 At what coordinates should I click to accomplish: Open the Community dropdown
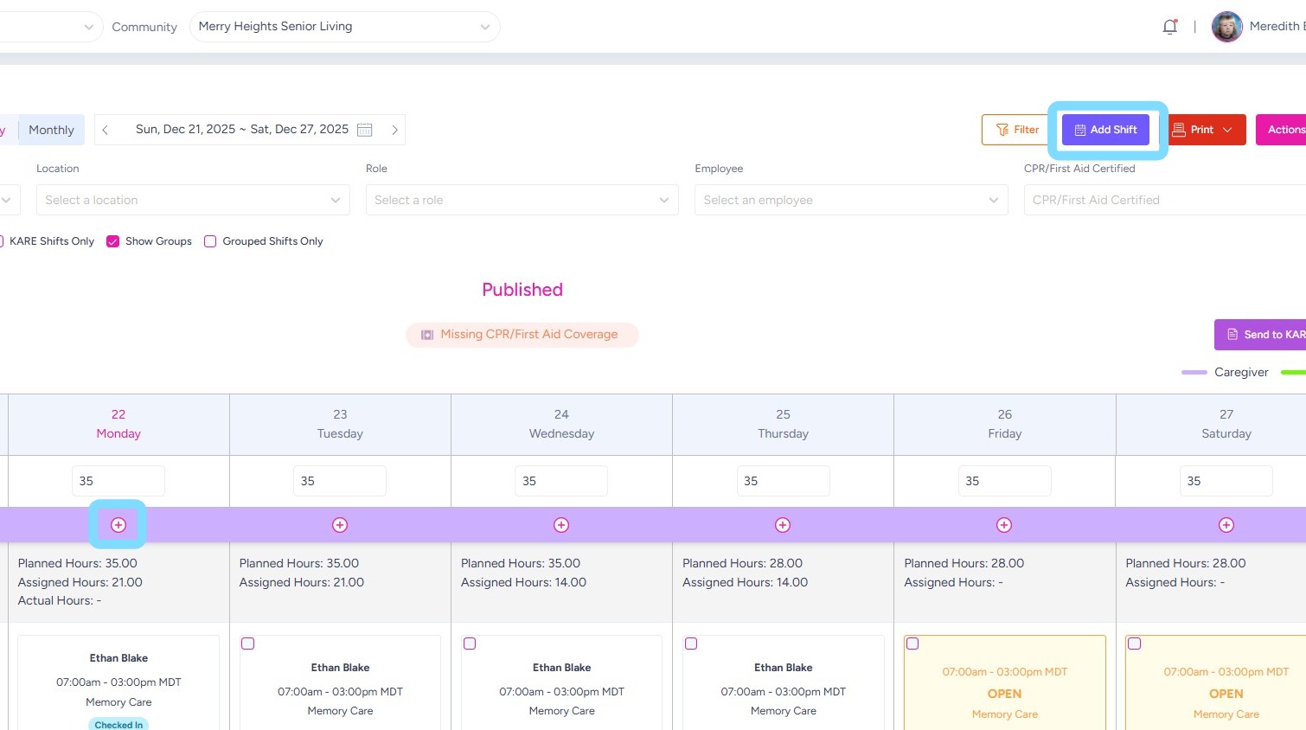(x=344, y=27)
